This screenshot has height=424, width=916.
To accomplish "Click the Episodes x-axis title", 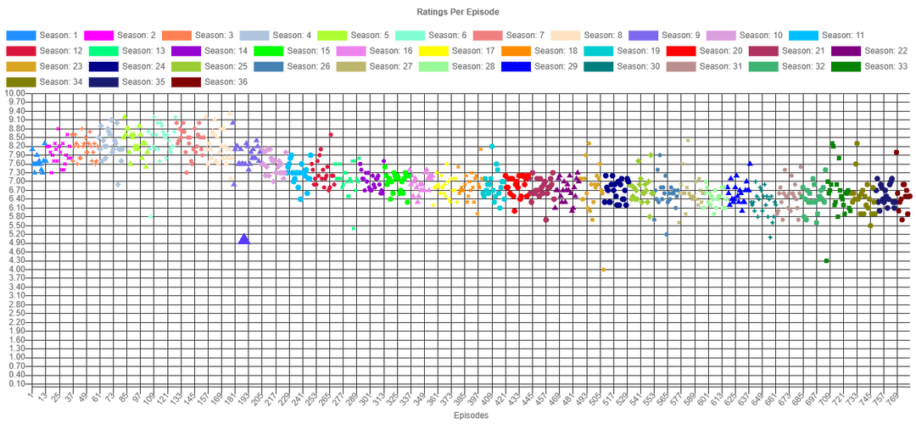I will [471, 416].
